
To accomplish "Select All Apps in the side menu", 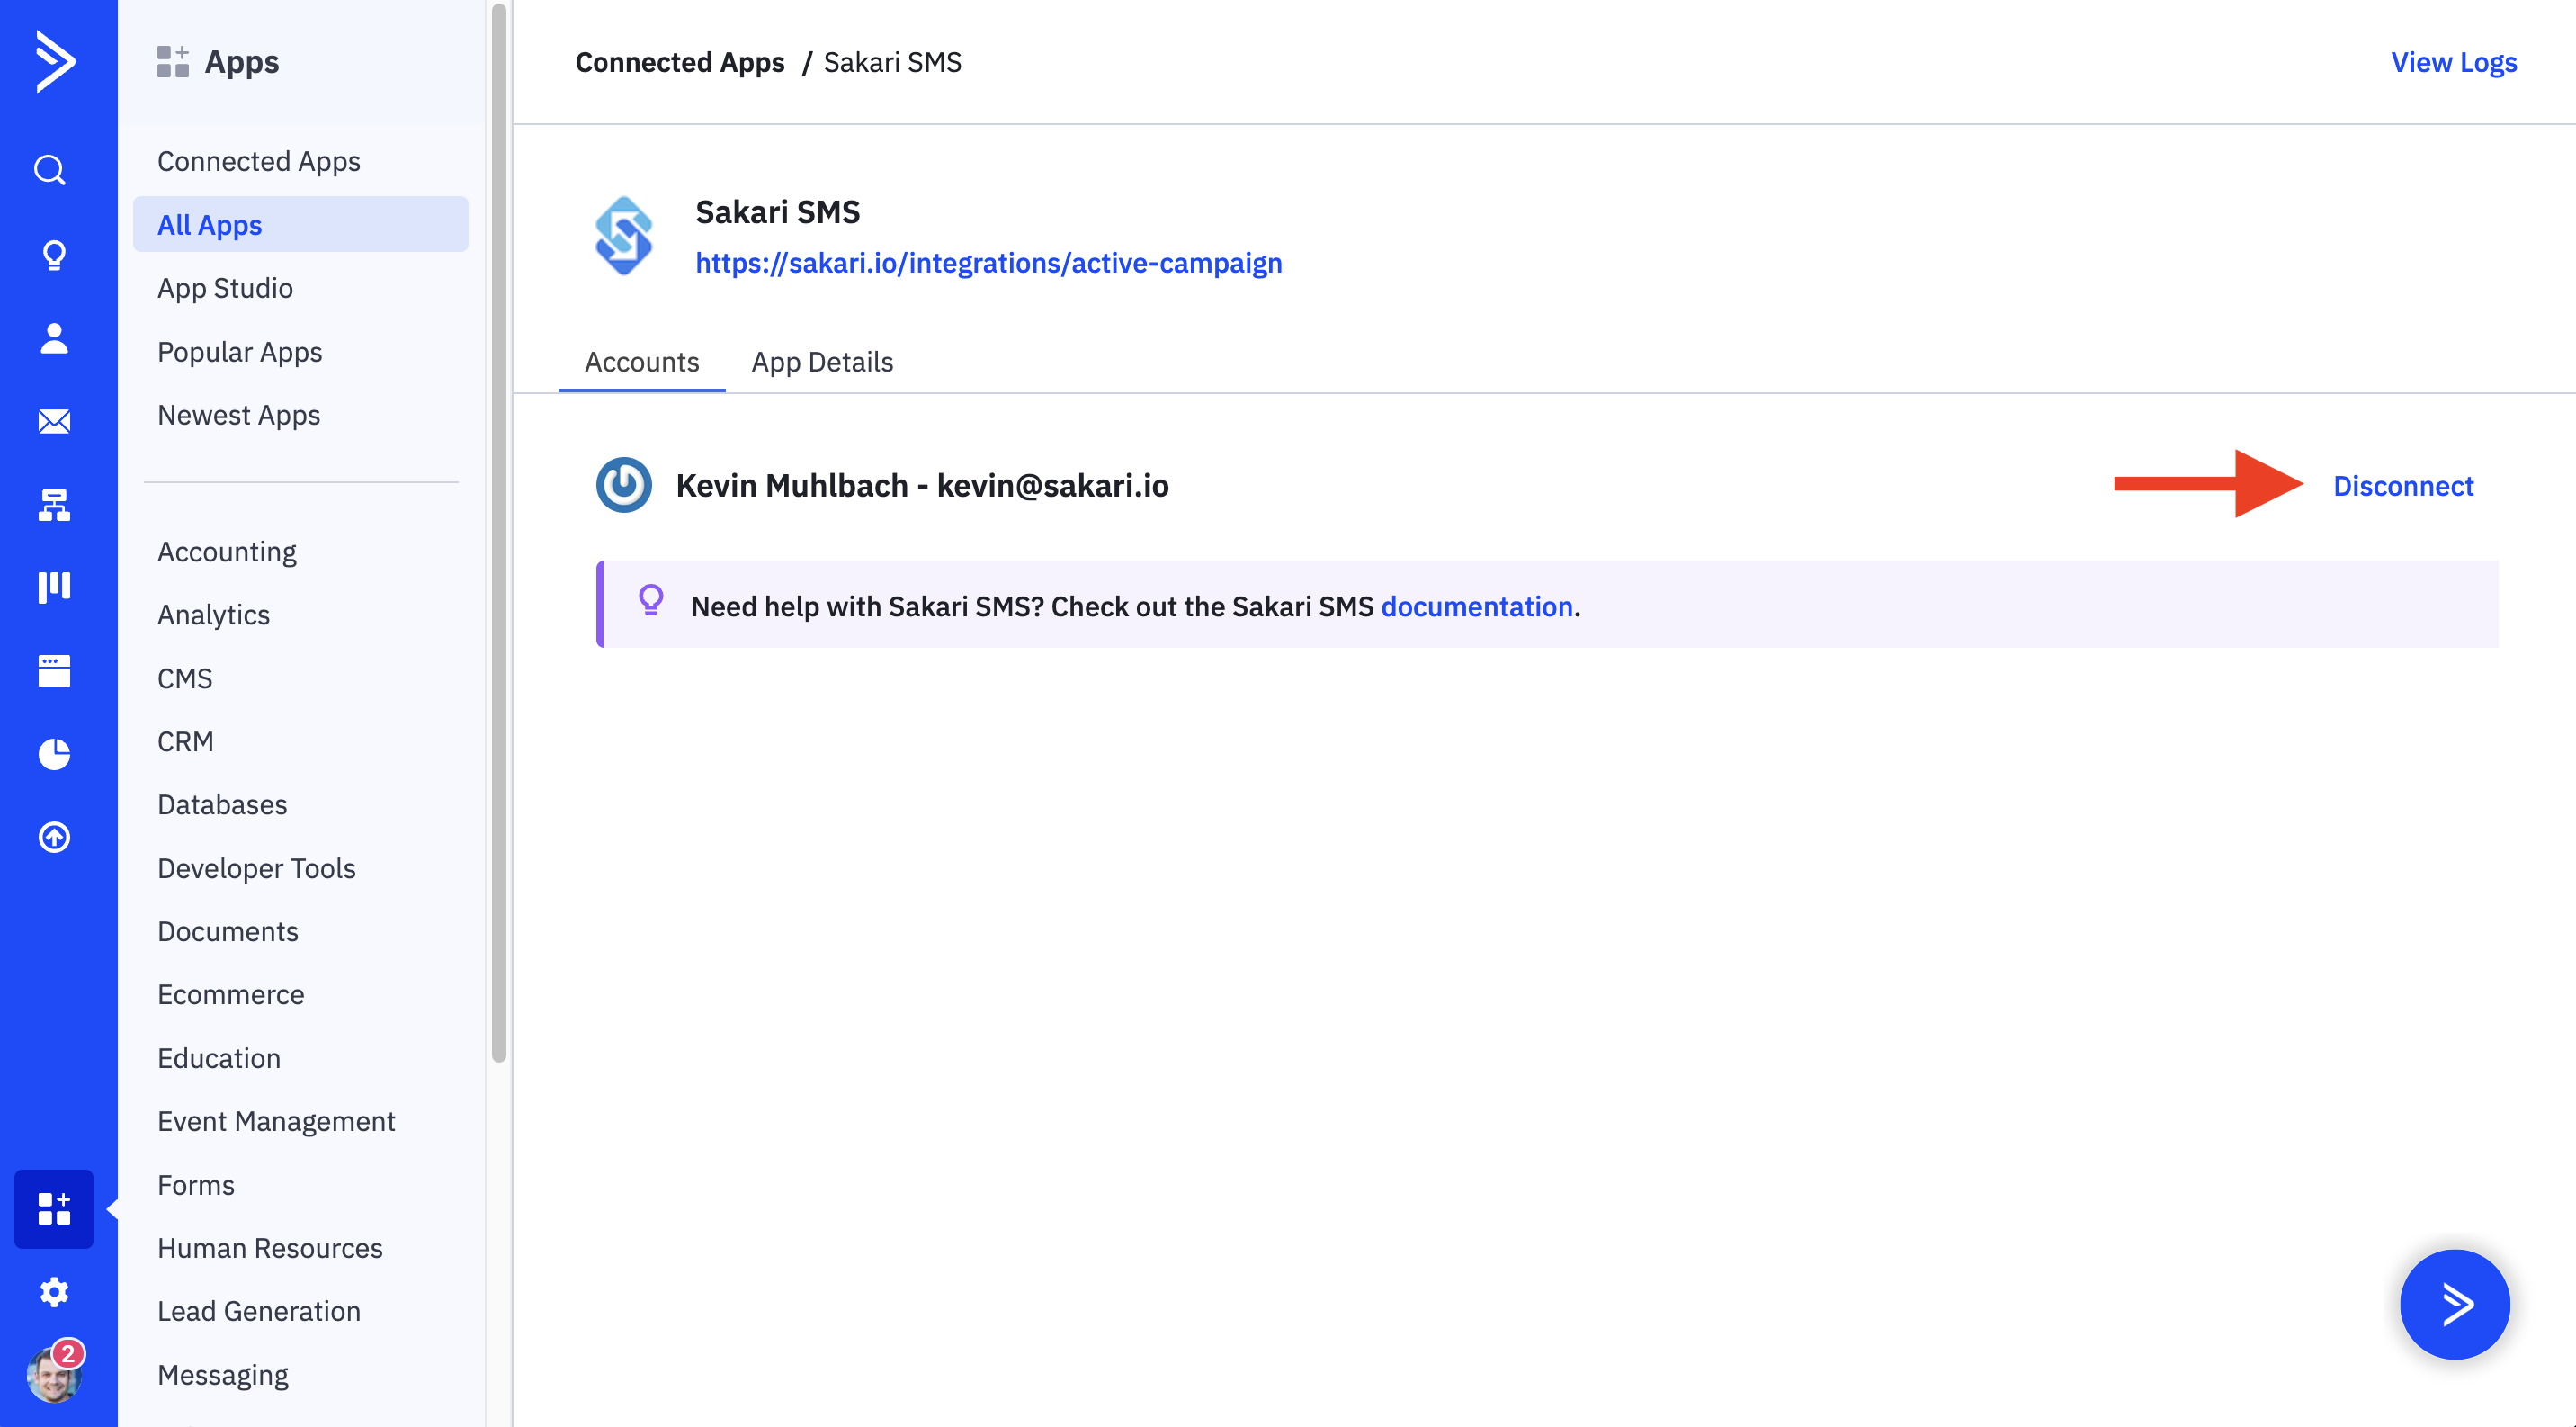I will (300, 224).
